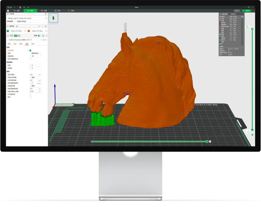Uncheck the 开启支撑 enable support checkbox
The height and width of the screenshot is (207, 261).
pyautogui.click(x=30, y=50)
